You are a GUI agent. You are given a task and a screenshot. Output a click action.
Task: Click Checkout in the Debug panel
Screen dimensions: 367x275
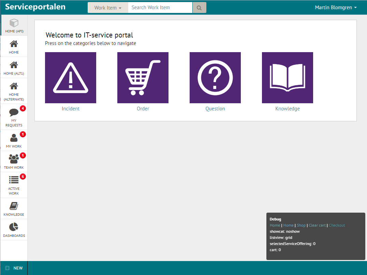click(337, 225)
